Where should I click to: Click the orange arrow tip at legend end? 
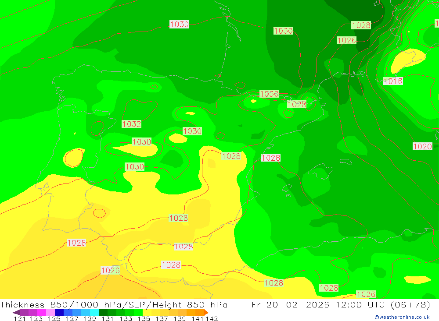coord(206,312)
